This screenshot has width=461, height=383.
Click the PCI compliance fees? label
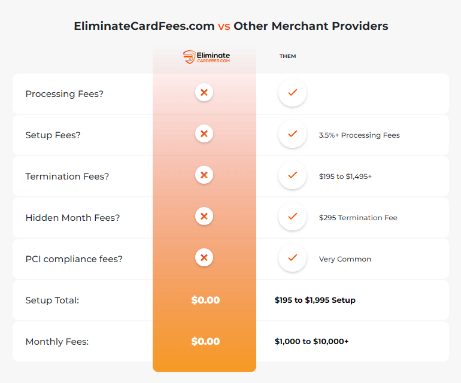coord(74,259)
